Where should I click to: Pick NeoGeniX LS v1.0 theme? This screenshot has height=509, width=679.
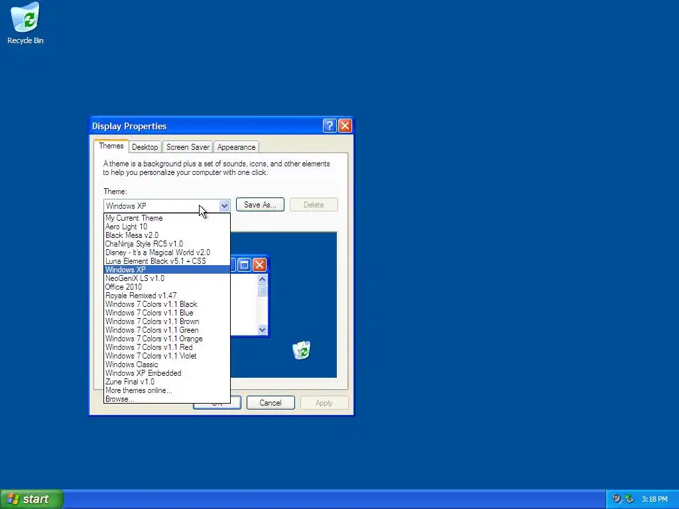(167, 278)
